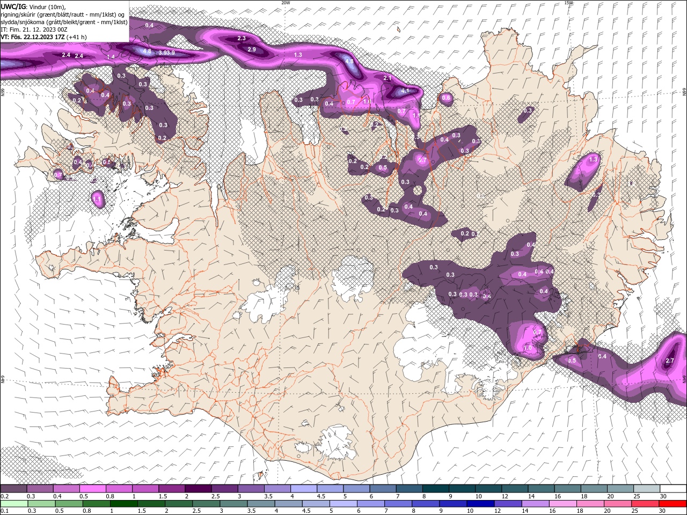
Task: Click the lightest green rain-scale swatch for 0.1–0.3
Action: (x=14, y=503)
